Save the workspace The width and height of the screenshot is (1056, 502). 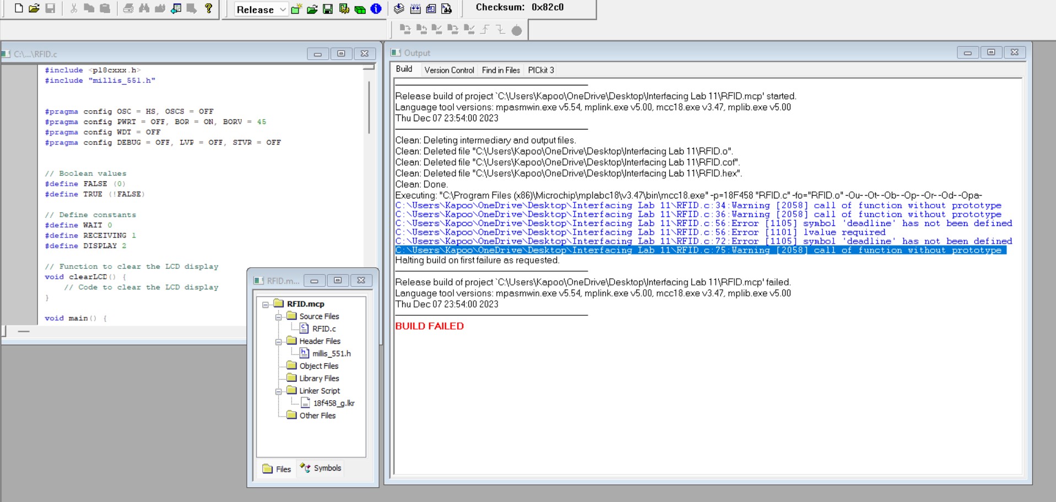tap(328, 9)
